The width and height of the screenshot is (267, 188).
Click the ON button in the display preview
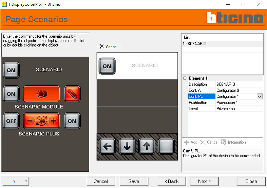107,66
